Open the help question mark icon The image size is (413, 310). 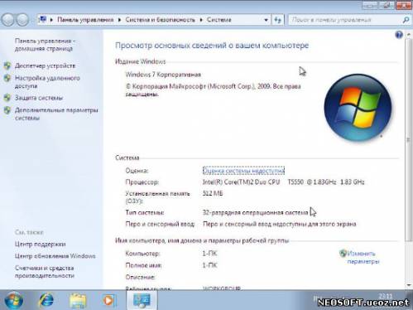399,35
